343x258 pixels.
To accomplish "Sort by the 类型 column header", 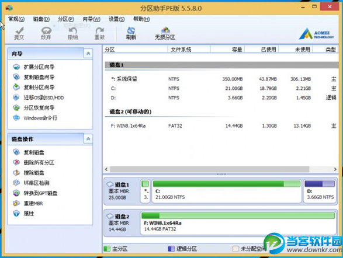I will coord(326,50).
